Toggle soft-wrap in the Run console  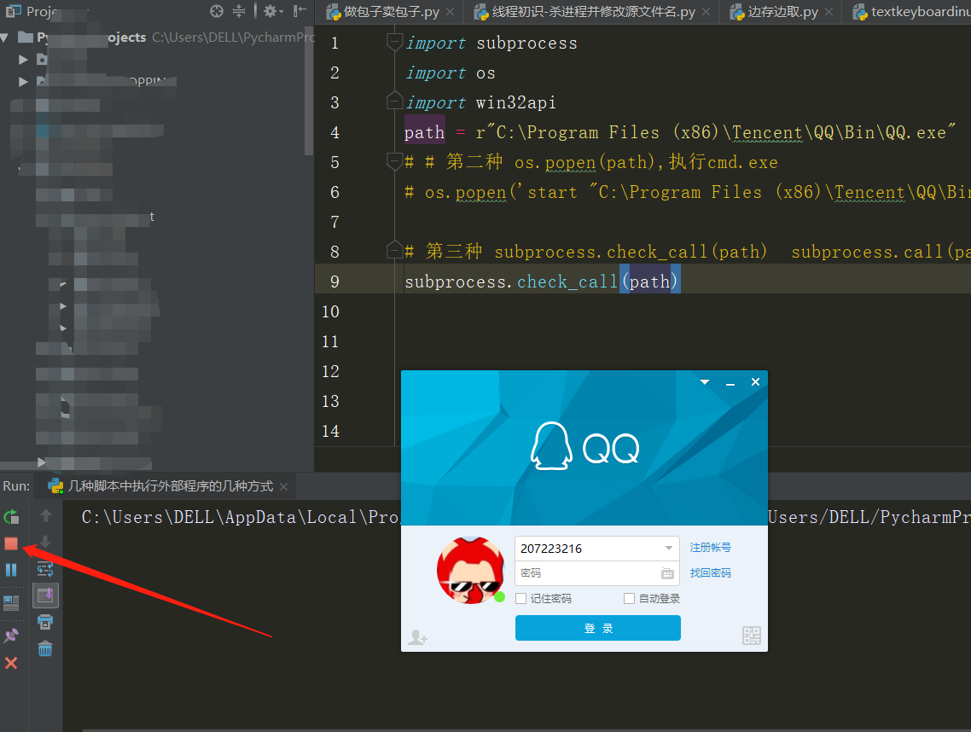point(45,568)
